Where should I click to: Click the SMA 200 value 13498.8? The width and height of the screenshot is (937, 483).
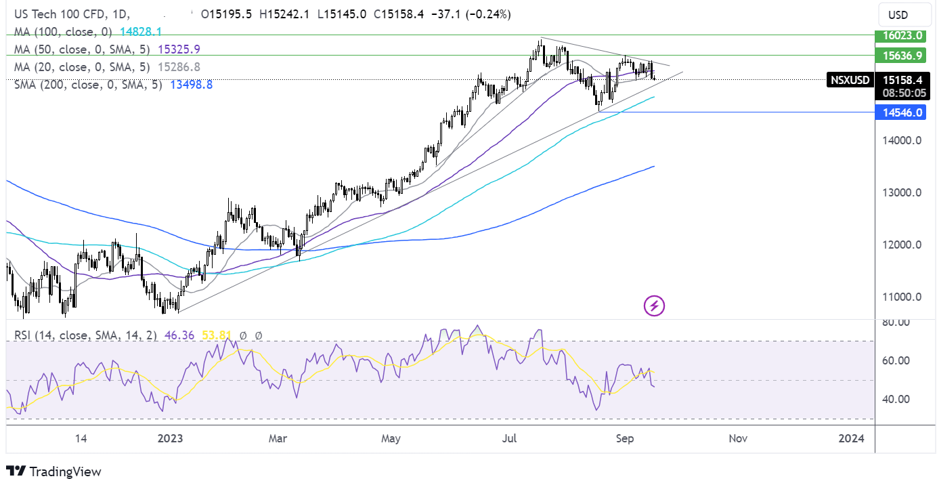click(190, 84)
